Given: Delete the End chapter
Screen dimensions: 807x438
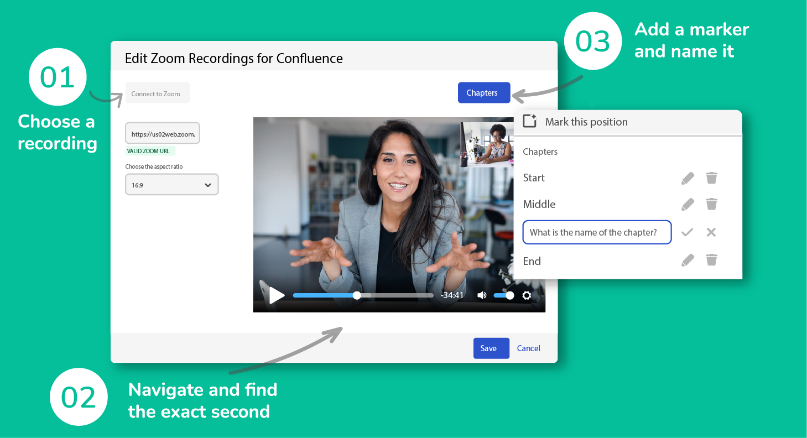Looking at the screenshot, I should point(711,260).
